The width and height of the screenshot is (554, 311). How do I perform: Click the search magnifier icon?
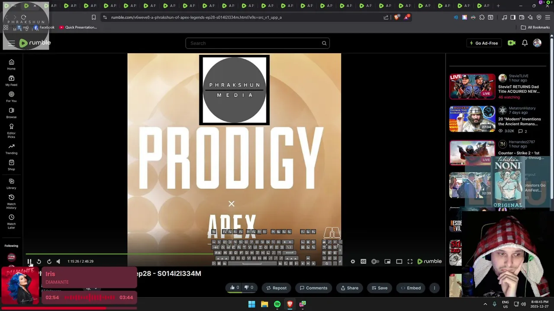point(324,43)
